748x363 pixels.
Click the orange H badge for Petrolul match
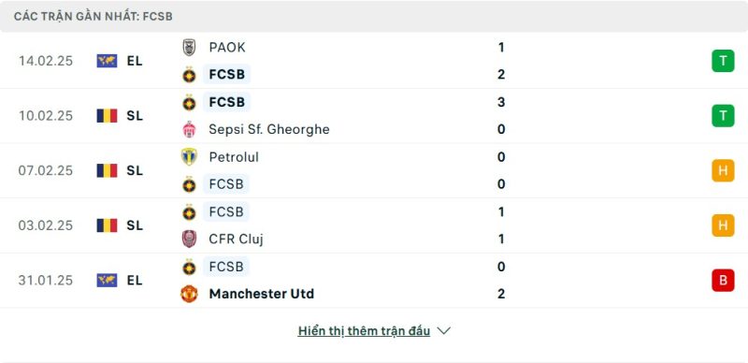coord(723,170)
